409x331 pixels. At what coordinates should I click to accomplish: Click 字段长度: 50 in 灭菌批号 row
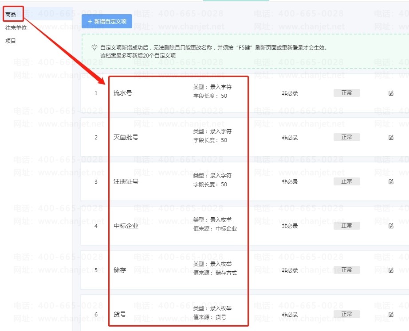click(x=210, y=140)
